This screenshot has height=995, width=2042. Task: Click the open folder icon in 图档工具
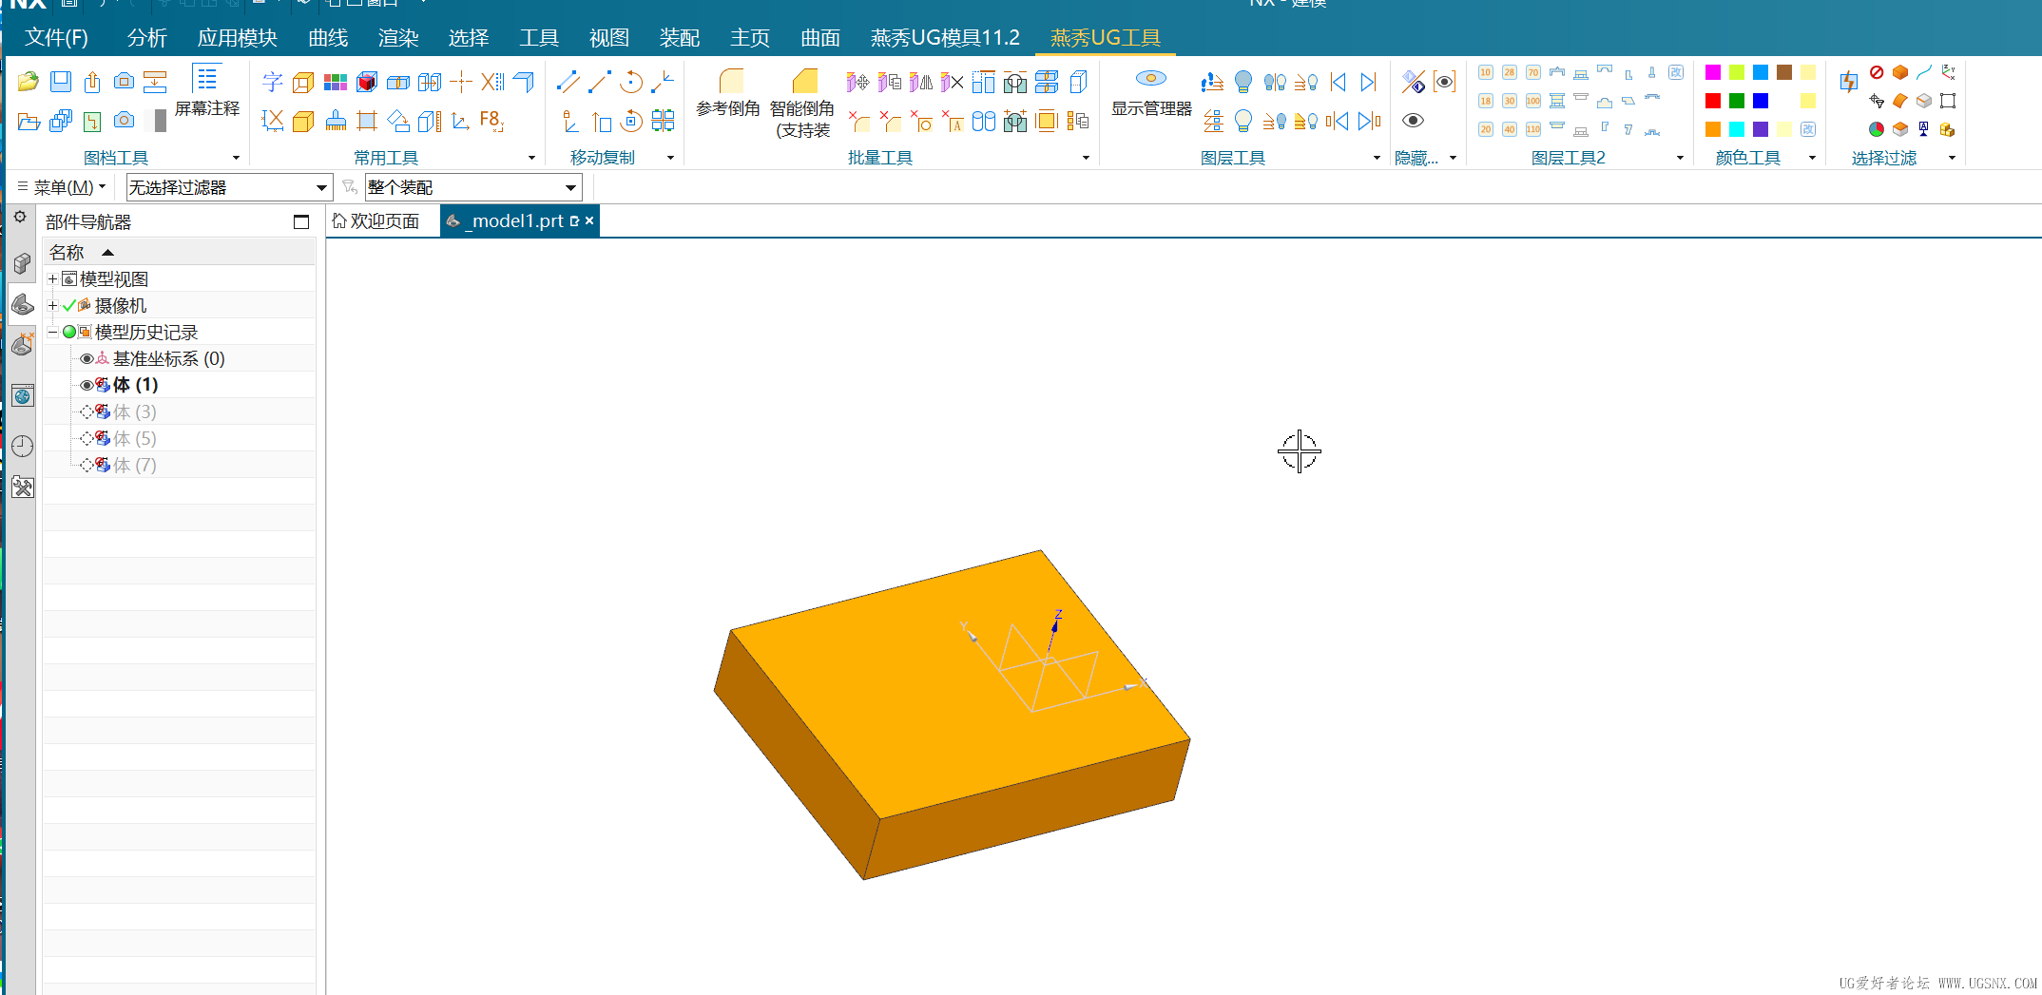point(29,82)
